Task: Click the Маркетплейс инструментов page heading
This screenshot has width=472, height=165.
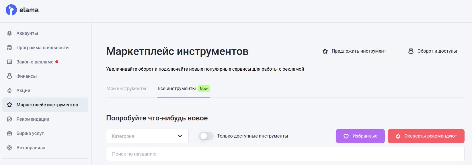Action: (x=177, y=51)
